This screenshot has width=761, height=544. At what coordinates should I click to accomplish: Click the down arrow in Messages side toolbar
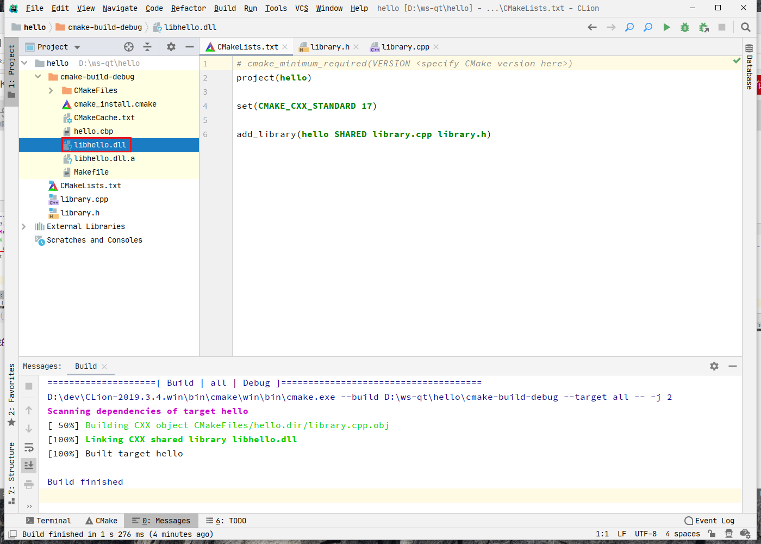pos(29,429)
